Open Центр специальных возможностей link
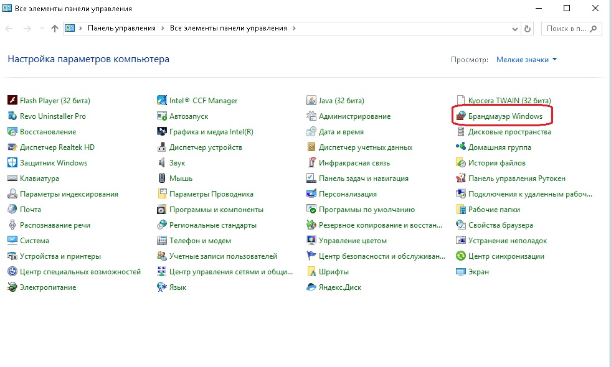The height and width of the screenshot is (367, 611). click(80, 272)
